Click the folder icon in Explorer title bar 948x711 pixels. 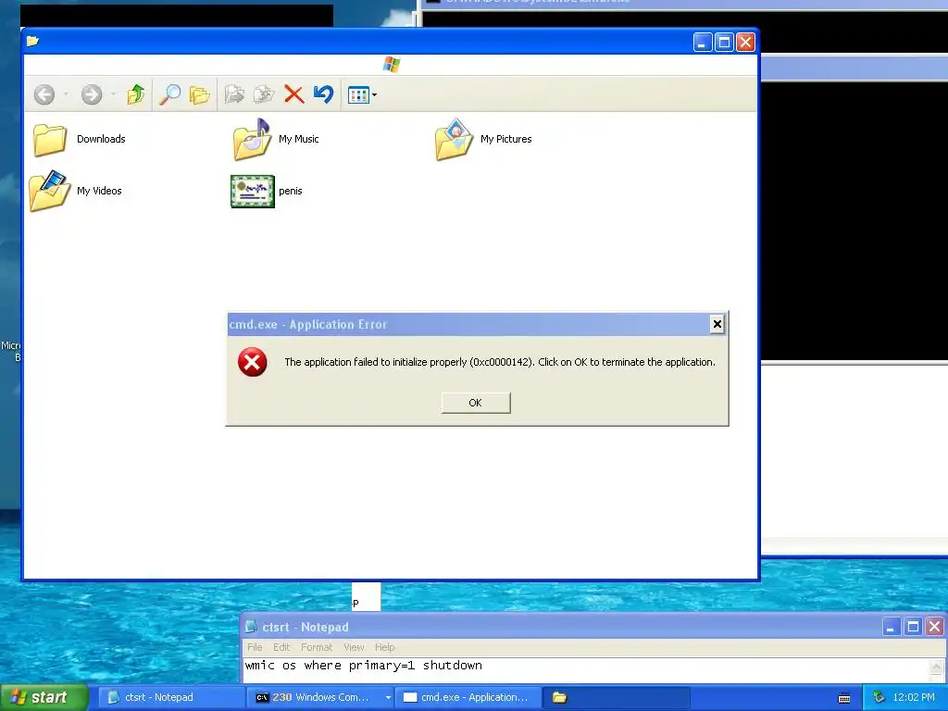coord(32,41)
